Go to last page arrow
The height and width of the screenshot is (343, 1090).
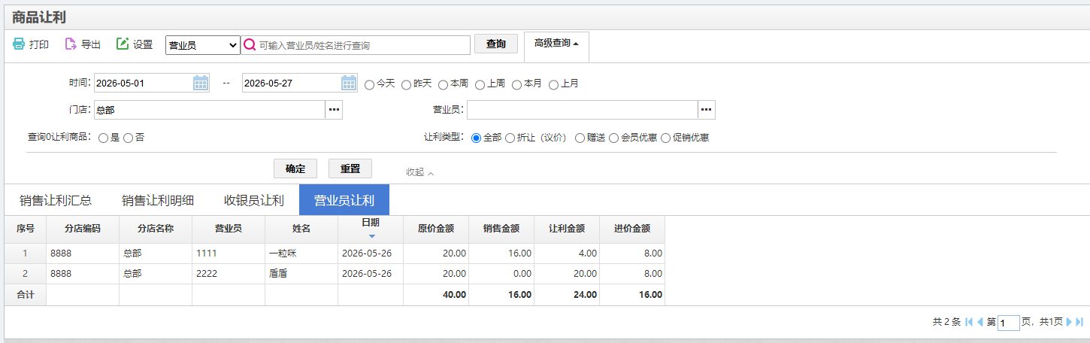[1079, 322]
